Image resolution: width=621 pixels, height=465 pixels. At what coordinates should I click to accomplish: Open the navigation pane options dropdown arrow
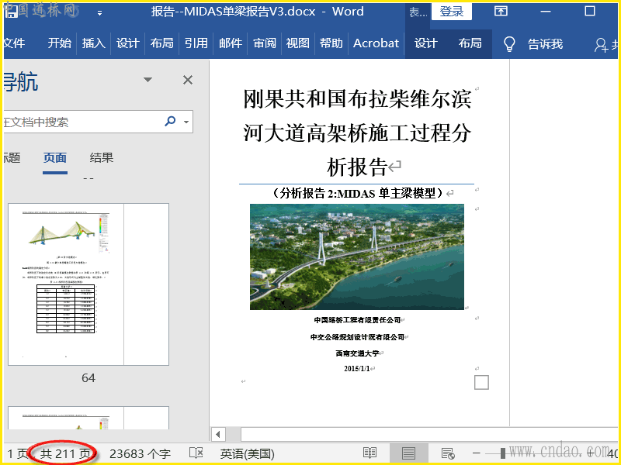148,80
